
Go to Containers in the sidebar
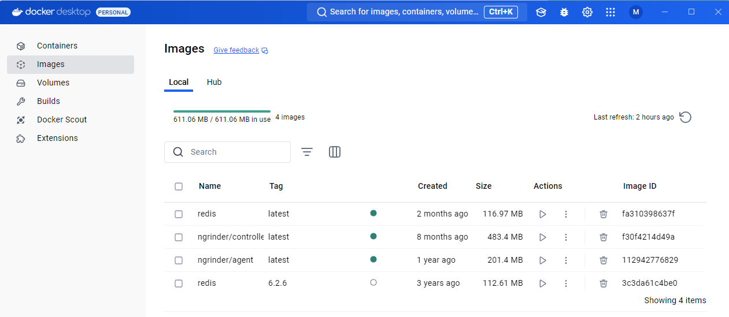click(71, 46)
